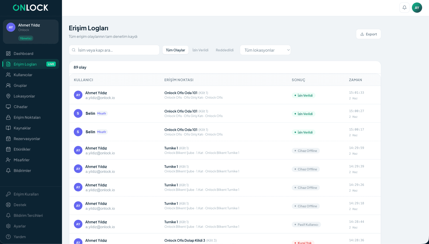Open Bildirimler sidebar entry
This screenshot has width=429, height=244.
(31, 171)
